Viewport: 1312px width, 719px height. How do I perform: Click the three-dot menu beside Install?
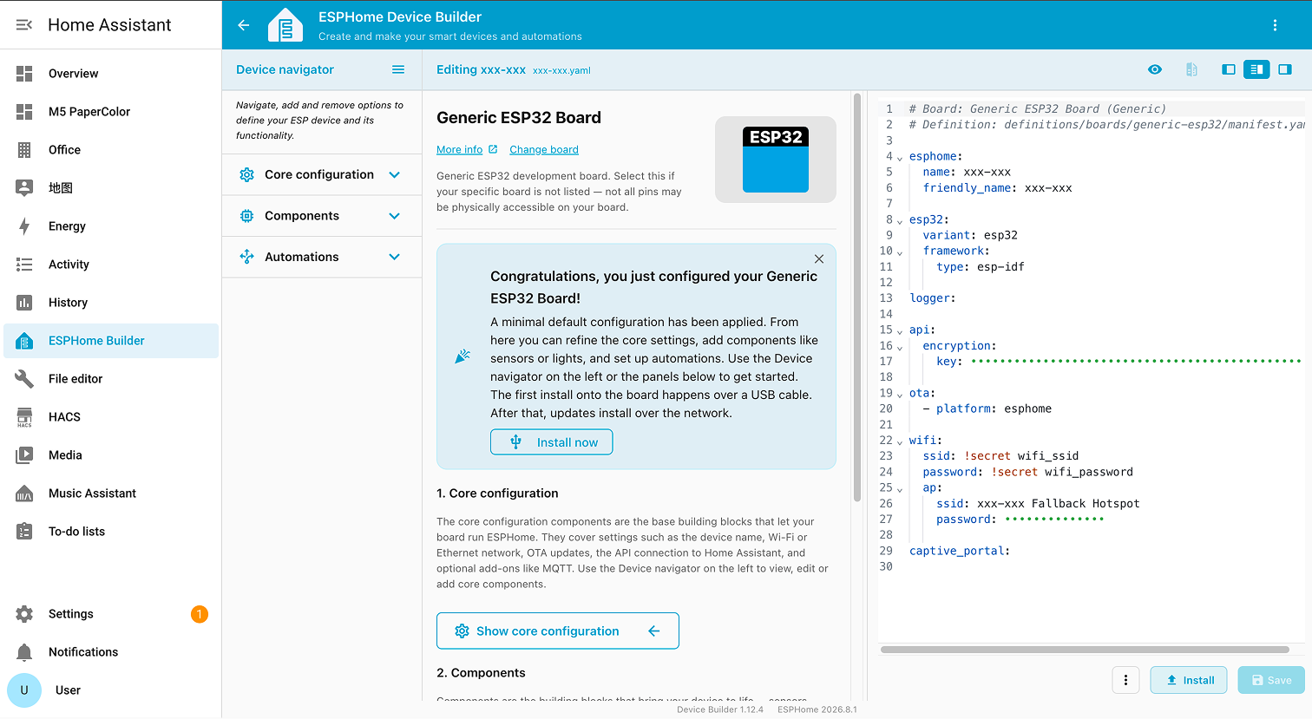1125,680
